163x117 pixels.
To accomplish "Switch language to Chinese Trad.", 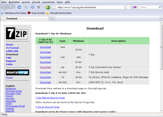I will (x=13, y=94).
